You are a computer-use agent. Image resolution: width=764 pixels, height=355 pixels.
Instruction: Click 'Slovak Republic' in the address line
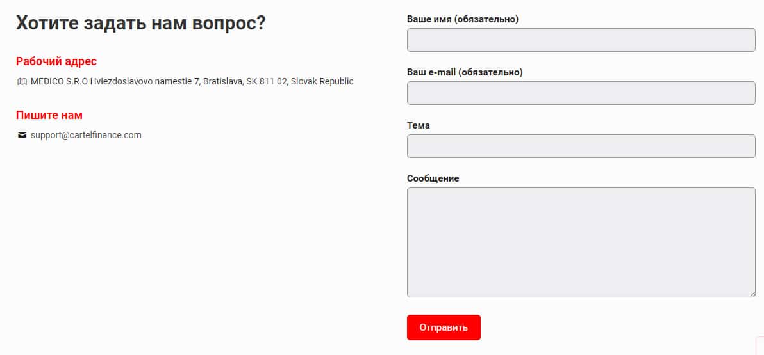(x=322, y=82)
